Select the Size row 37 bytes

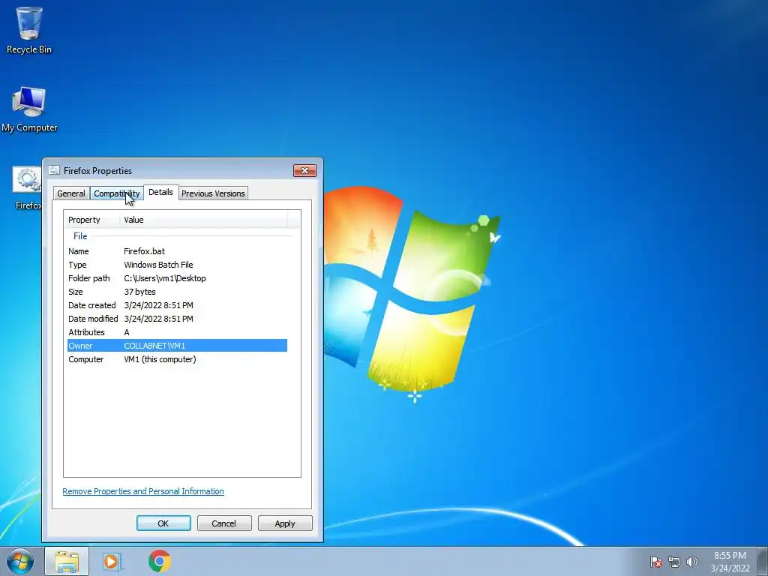[177, 292]
